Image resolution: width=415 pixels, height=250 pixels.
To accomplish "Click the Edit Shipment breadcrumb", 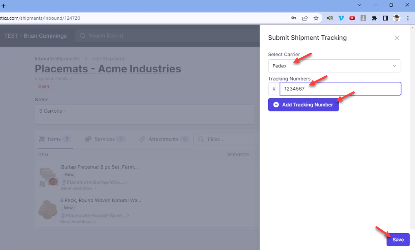I will click(x=108, y=58).
